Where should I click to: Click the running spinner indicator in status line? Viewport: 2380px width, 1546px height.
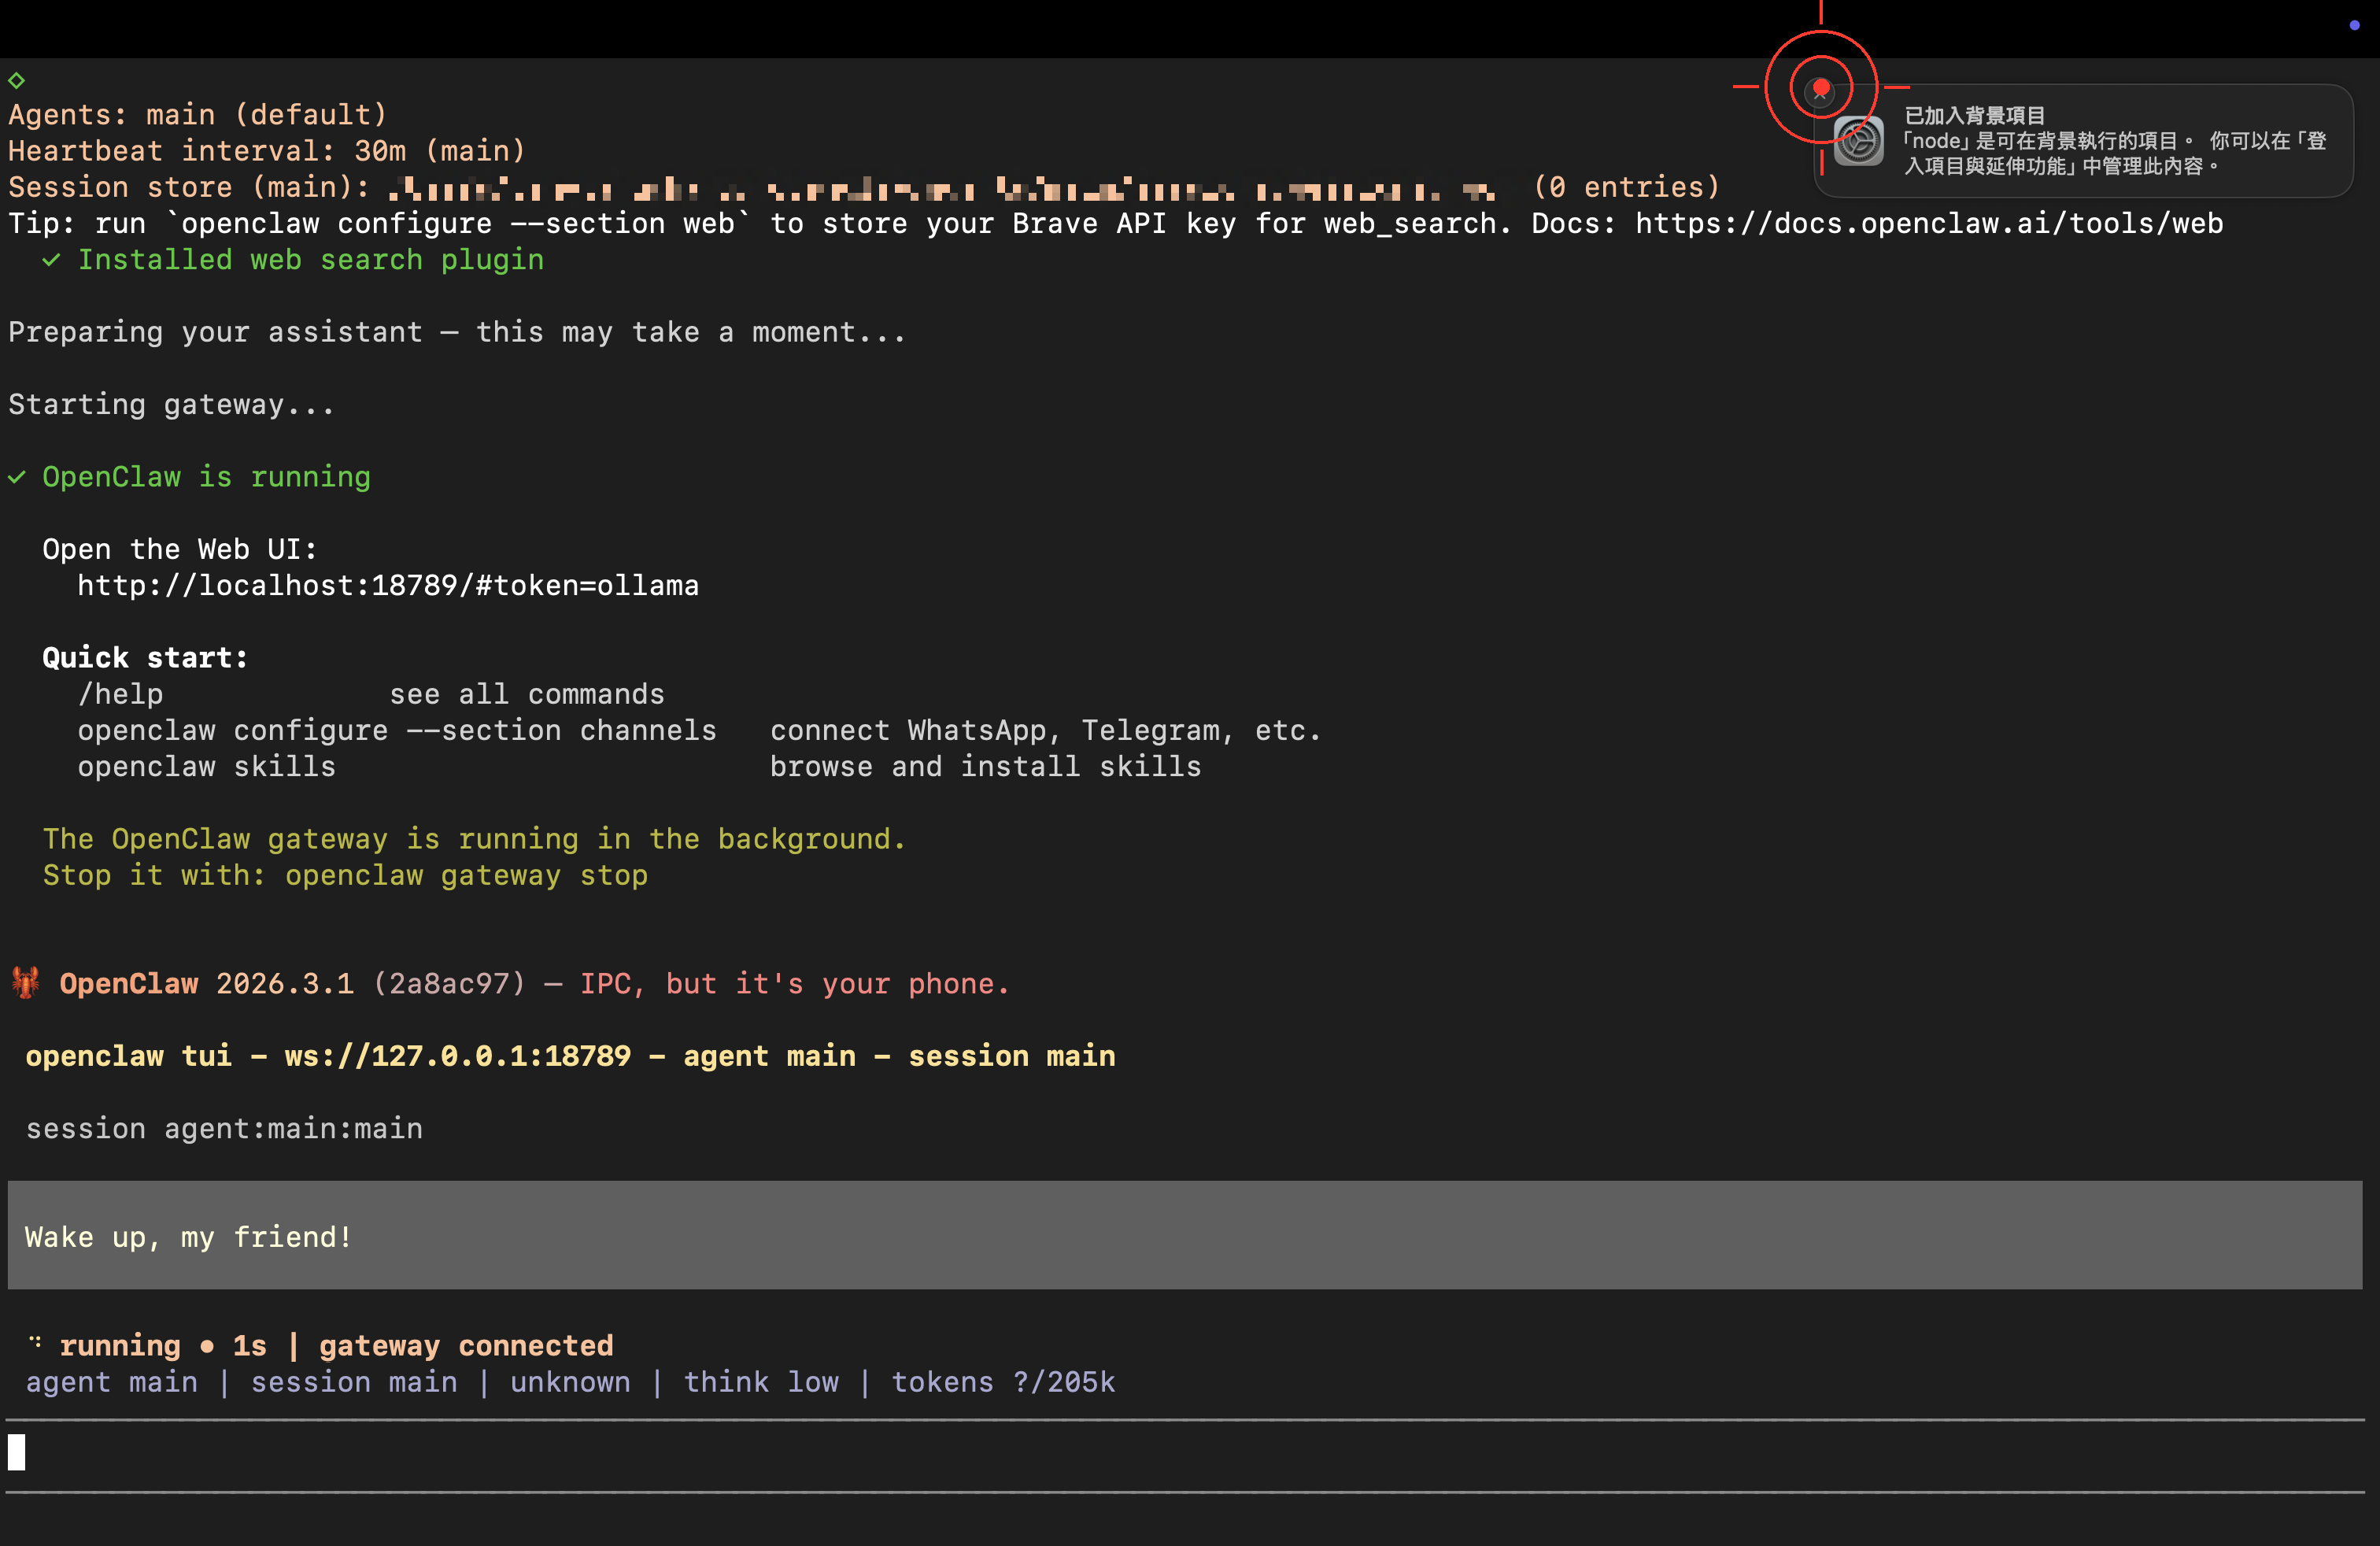point(36,1343)
